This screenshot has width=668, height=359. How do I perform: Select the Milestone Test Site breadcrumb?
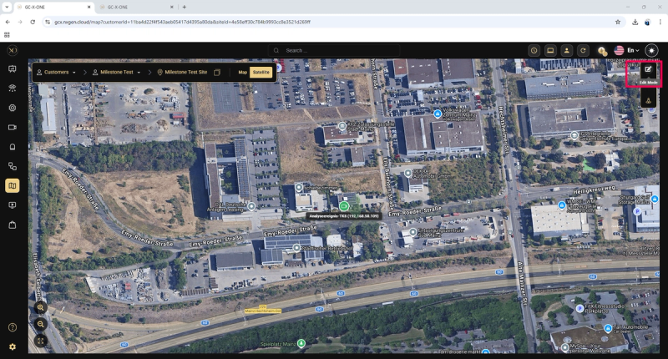[182, 73]
